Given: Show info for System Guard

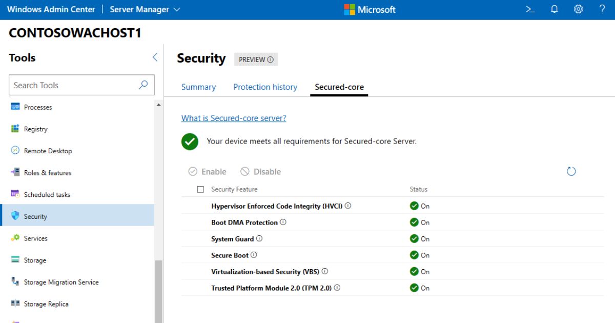Looking at the screenshot, I should coord(259,238).
